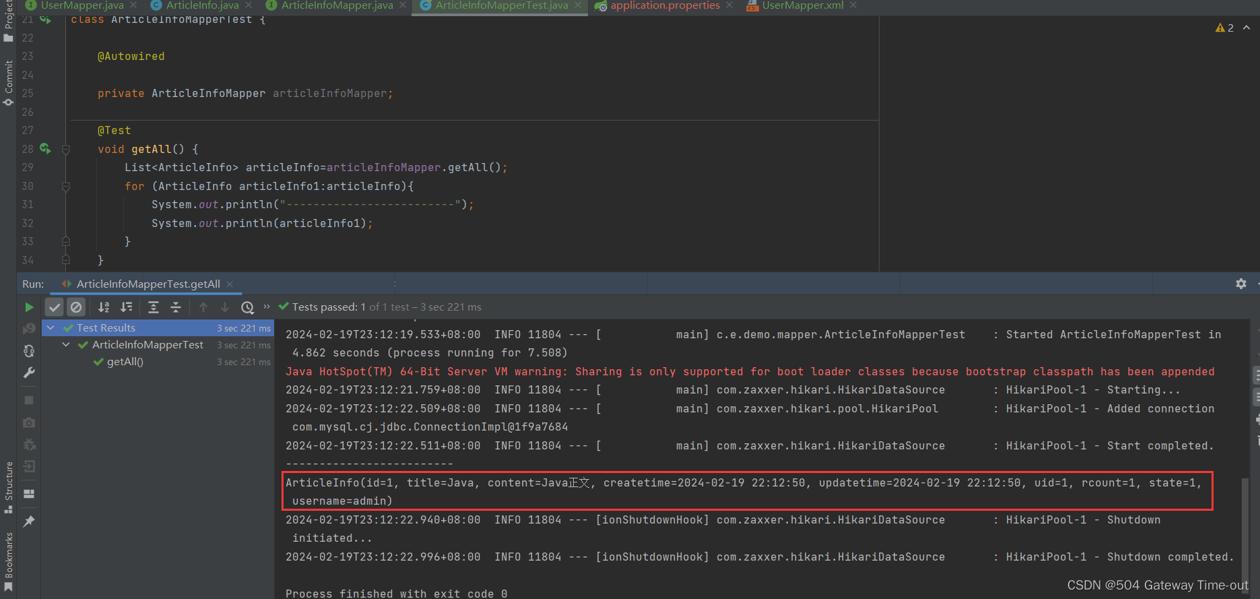This screenshot has height=599, width=1260.
Task: Click articleInfoMapper.getAll() call in line 29
Action: coord(414,168)
